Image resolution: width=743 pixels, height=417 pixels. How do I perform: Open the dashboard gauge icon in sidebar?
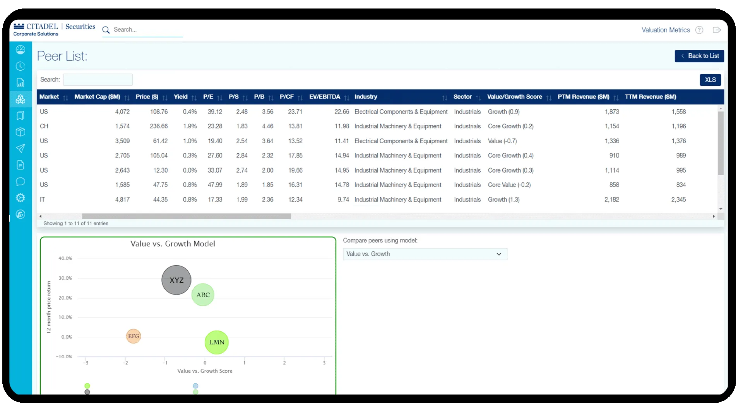point(21,49)
